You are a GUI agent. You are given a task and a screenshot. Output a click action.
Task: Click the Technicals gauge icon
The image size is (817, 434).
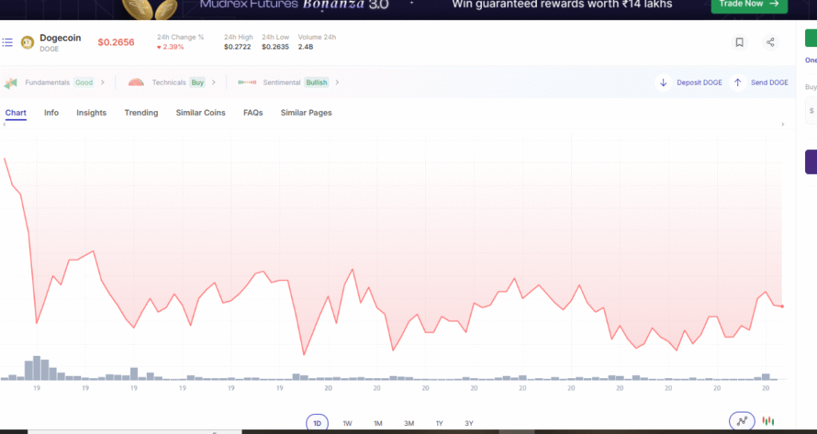point(136,82)
